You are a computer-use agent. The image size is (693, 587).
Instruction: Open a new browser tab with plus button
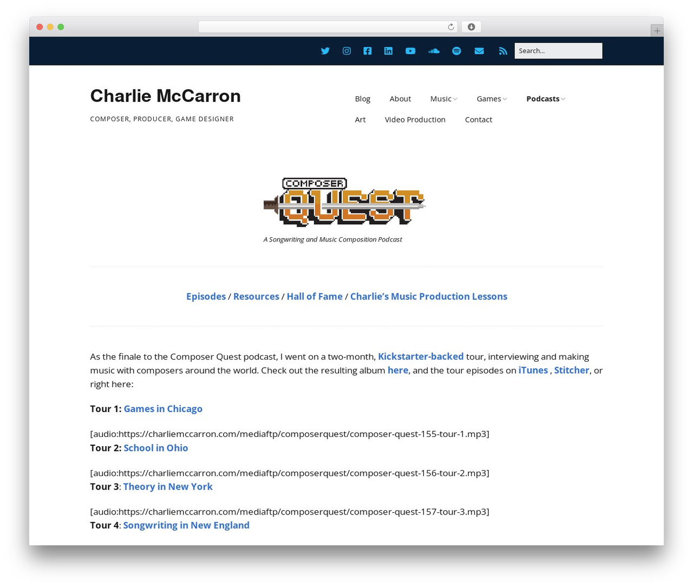click(657, 31)
